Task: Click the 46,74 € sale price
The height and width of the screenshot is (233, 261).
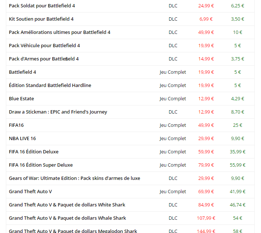Action: 237,205
